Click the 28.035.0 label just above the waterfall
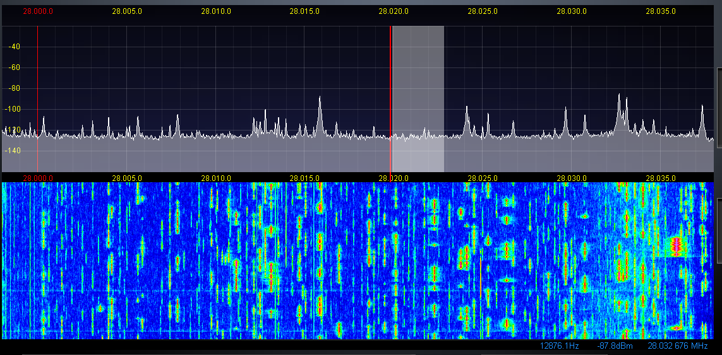Viewport: 722px width, 355px height. [660, 178]
